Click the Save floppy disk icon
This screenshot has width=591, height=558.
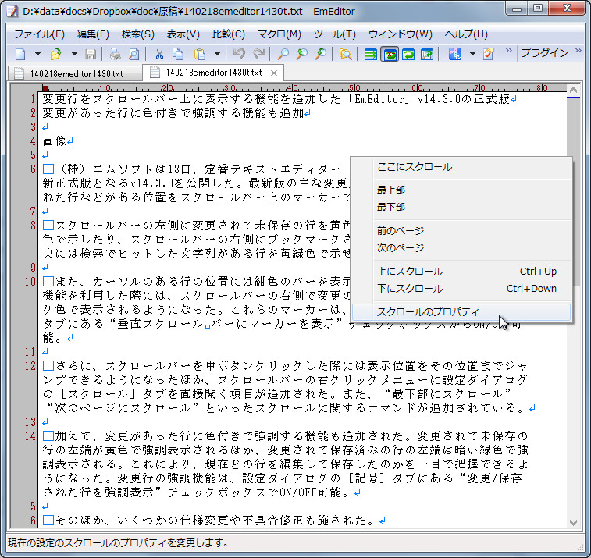[91, 55]
